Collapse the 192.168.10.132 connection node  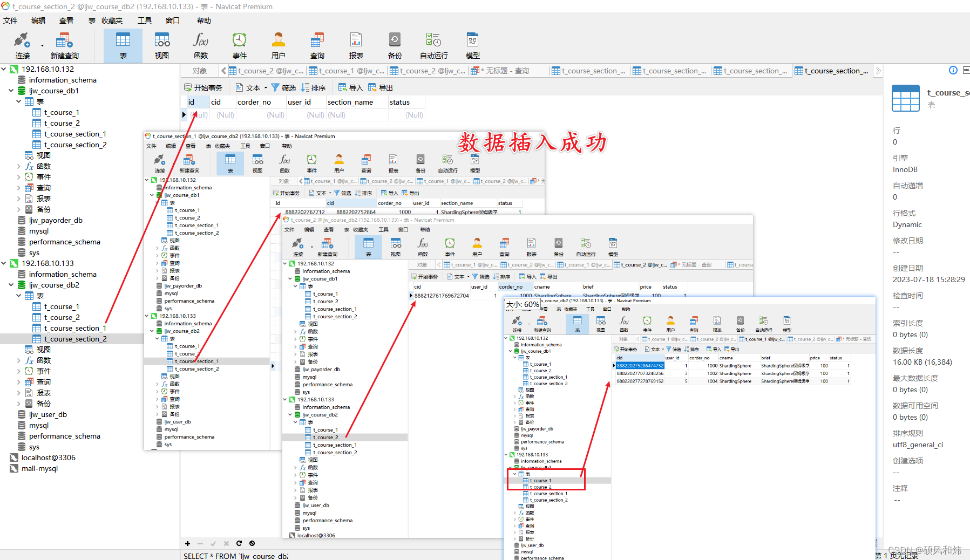4,69
